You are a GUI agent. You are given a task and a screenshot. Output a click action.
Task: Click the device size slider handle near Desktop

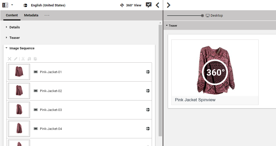click(x=202, y=16)
